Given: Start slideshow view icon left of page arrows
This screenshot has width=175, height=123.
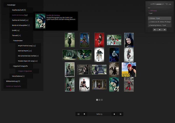Looking at the screenshot, I should (x=78, y=114).
